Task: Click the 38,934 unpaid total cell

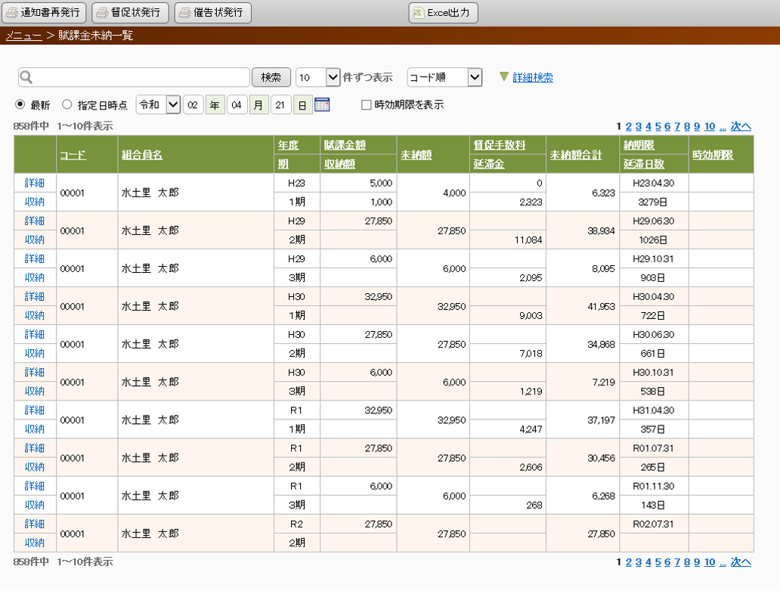Action: (583, 231)
